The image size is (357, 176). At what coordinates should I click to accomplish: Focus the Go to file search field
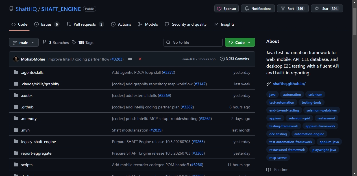pos(193,42)
